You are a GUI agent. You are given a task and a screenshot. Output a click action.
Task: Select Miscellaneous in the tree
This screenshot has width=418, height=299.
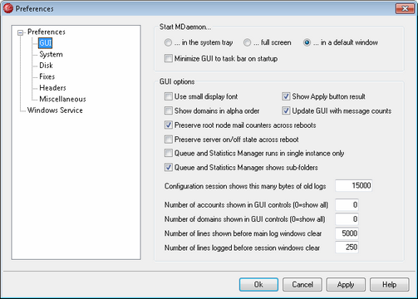[x=62, y=99]
